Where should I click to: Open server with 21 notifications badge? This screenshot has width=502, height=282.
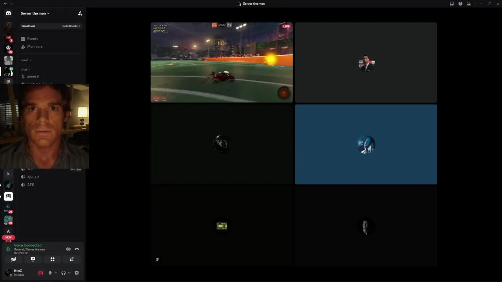(8, 208)
